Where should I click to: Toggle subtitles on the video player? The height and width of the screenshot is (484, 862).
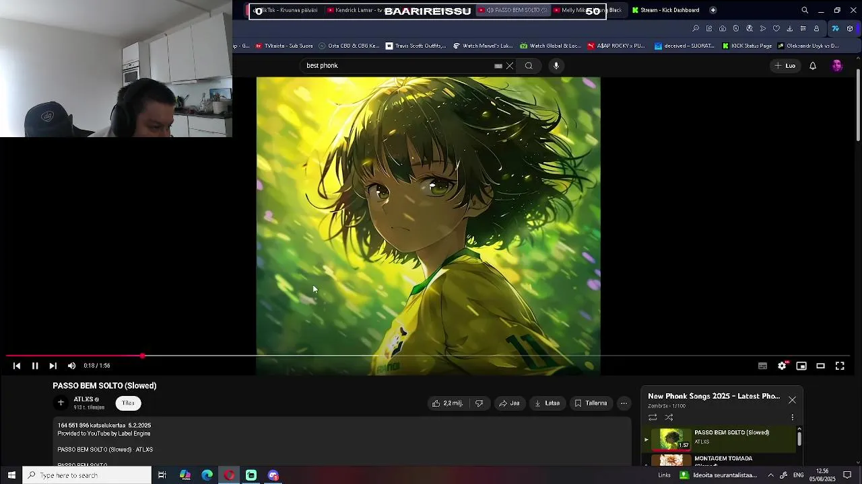762,366
